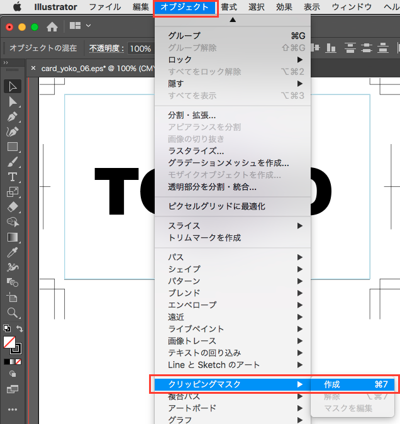Image resolution: width=400 pixels, height=424 pixels.
Task: Pick the Rectangle tool
Action: (x=13, y=147)
